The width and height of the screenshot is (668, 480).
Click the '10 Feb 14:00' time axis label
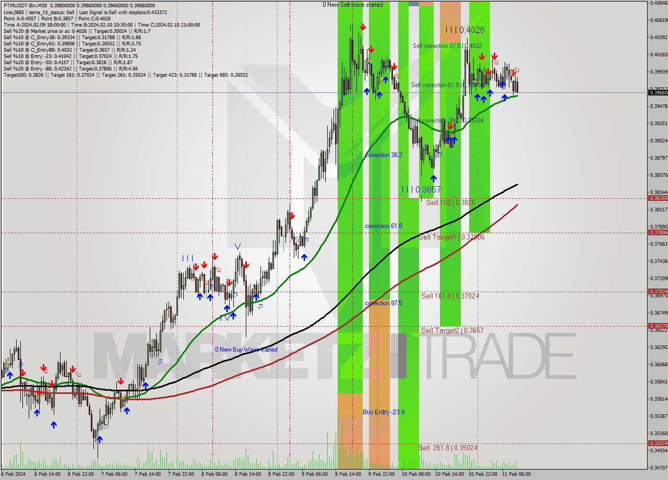pyautogui.click(x=449, y=474)
